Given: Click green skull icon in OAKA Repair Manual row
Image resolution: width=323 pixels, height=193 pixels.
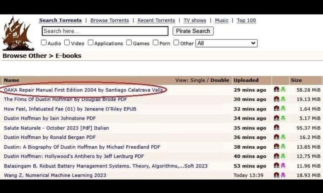Looking at the screenshot, I should [x=283, y=89].
